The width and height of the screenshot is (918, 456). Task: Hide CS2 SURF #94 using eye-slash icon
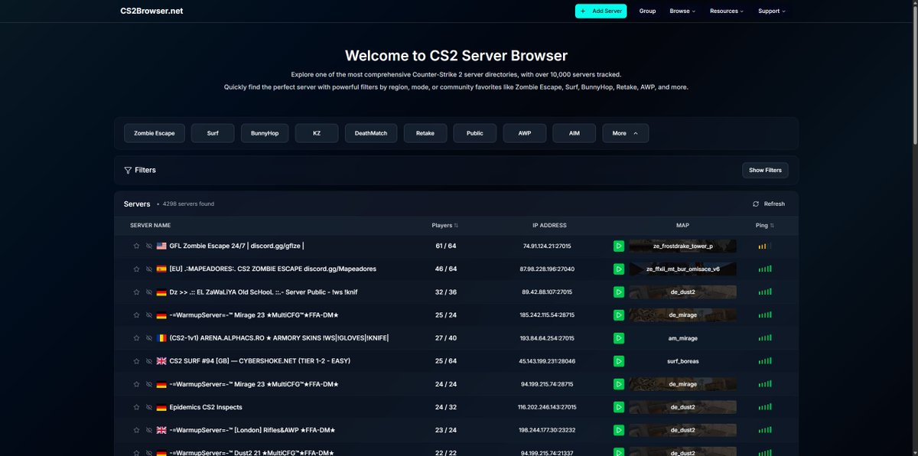[x=149, y=361]
